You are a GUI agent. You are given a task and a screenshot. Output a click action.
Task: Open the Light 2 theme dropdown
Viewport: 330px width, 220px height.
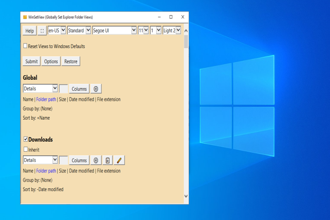(x=172, y=30)
